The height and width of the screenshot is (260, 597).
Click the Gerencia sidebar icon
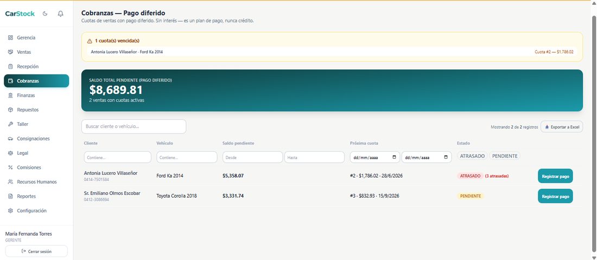(11, 37)
